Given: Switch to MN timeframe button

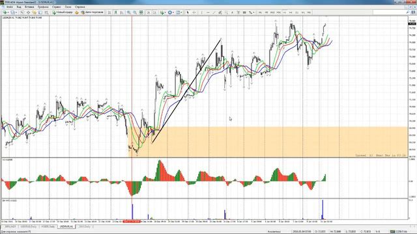Looking at the screenshot, I should [x=309, y=12].
